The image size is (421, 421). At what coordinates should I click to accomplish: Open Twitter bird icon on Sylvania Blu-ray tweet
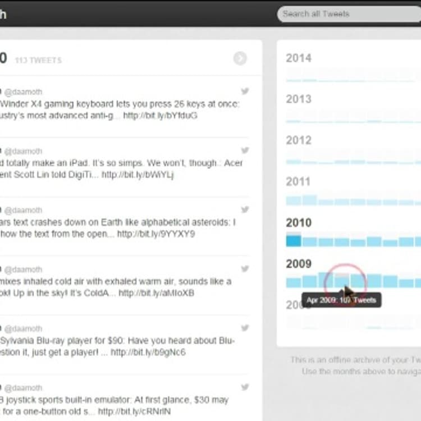click(245, 328)
